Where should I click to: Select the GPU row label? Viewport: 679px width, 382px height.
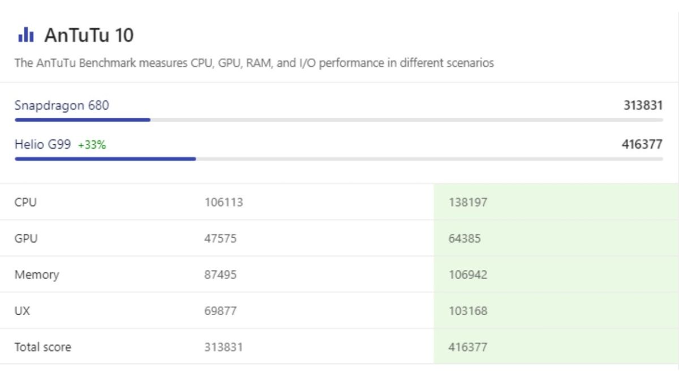[x=26, y=238]
